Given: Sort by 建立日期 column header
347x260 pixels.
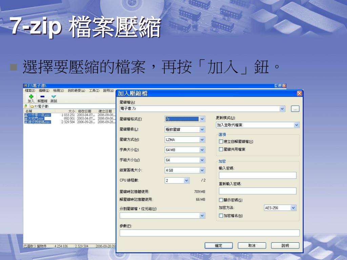Looking at the screenshot, I should click(x=105, y=111).
